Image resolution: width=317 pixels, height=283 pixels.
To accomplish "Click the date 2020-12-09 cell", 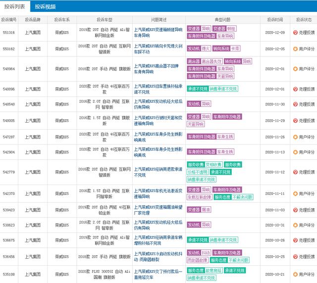I will [x=275, y=33].
